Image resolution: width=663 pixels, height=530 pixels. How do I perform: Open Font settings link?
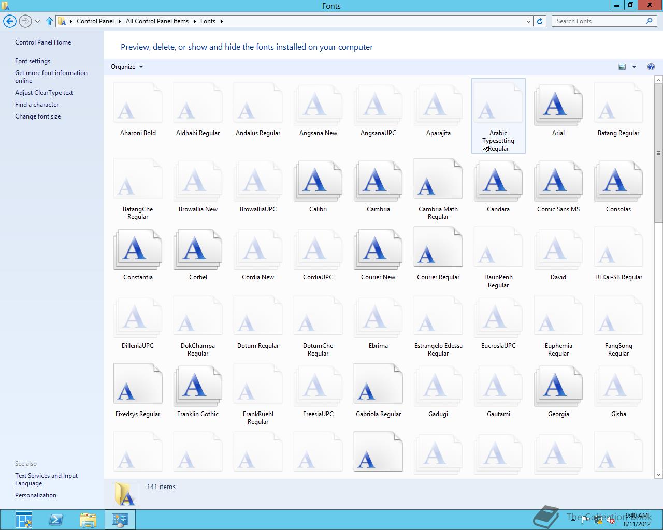[x=33, y=61]
